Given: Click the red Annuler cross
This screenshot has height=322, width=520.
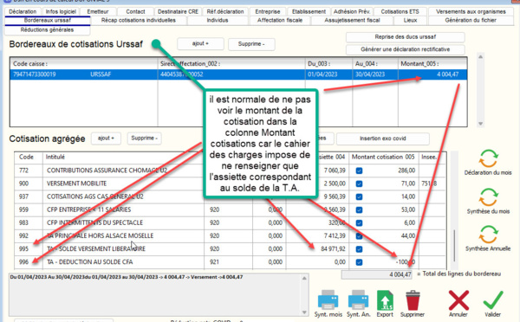Looking at the screenshot, I should 458,300.
